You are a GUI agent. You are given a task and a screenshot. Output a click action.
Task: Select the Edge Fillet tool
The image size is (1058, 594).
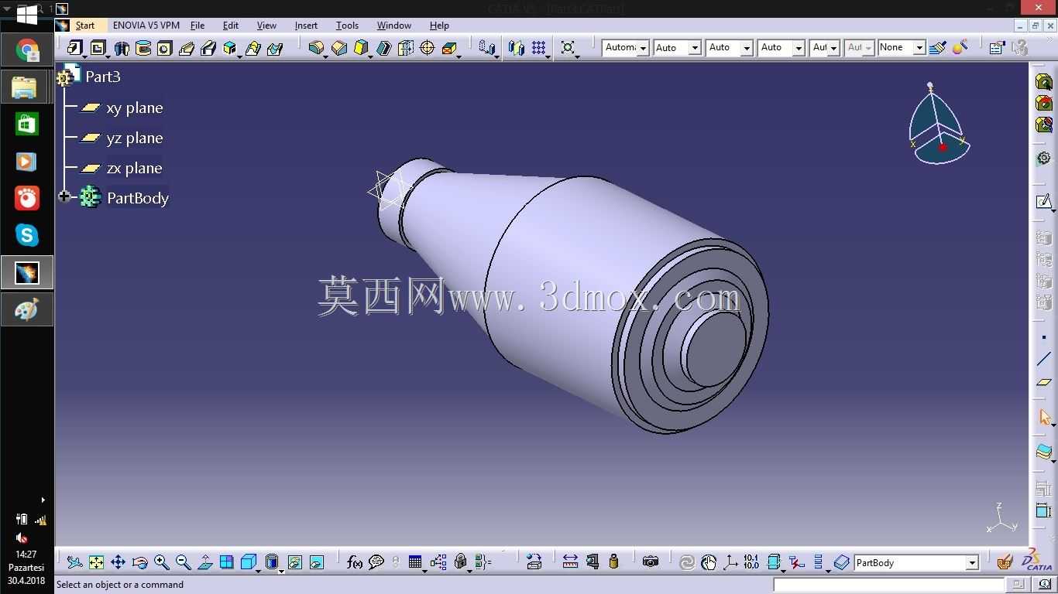316,48
